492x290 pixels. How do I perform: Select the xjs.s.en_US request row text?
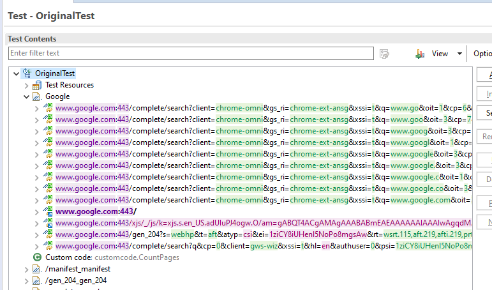click(264, 223)
